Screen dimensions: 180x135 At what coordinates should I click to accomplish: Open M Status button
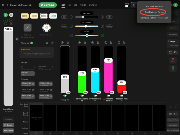(x=8, y=125)
